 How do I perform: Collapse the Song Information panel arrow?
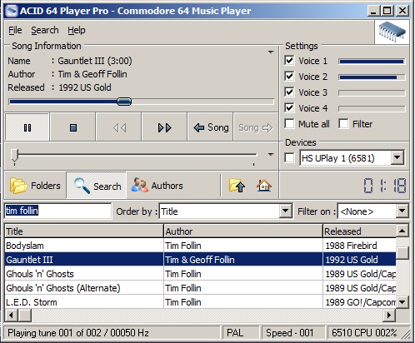pos(271,52)
